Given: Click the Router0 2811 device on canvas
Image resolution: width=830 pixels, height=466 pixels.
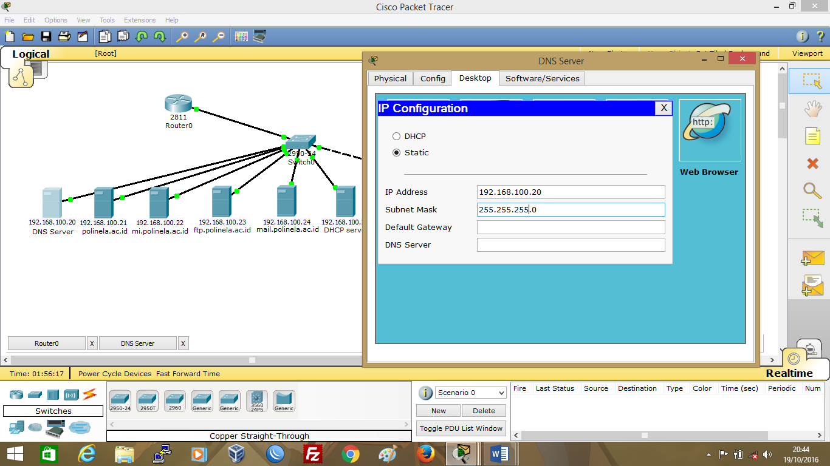Looking at the screenshot, I should (178, 104).
